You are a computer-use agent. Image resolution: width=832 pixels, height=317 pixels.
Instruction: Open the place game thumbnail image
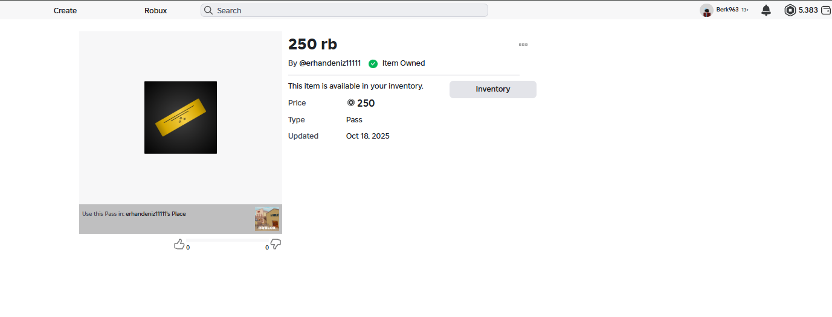click(x=267, y=219)
